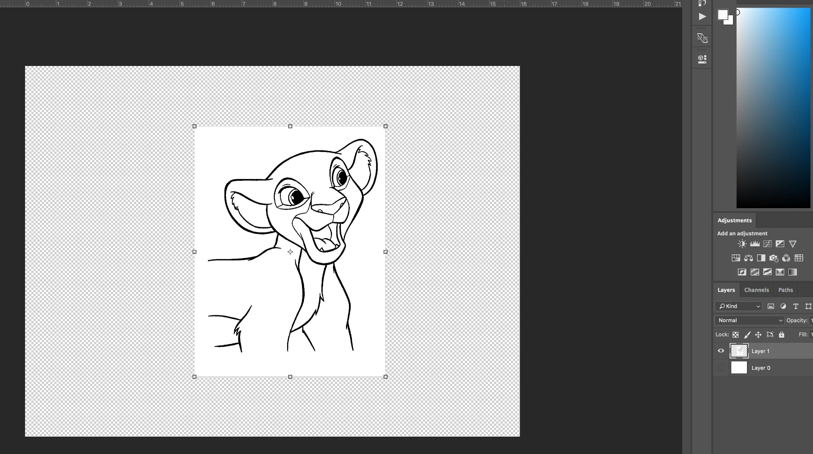Screen dimensions: 813x454
Task: Filter layers by shape layers
Action: (808, 306)
